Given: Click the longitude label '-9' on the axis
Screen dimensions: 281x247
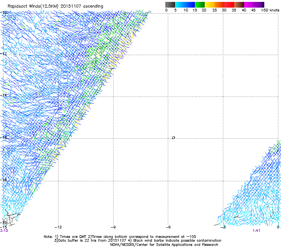Looking at the screenshot, I should (x=113, y=227).
